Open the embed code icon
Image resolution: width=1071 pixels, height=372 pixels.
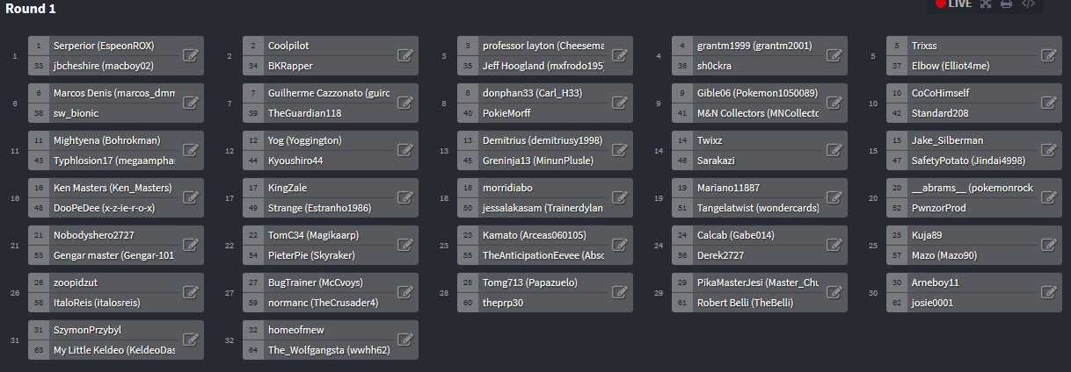pos(1028,4)
